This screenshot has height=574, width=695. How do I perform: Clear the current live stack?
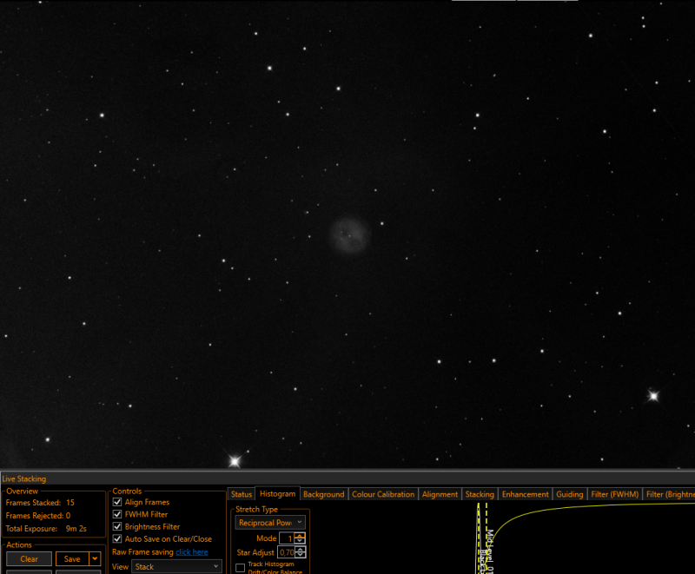click(x=30, y=559)
